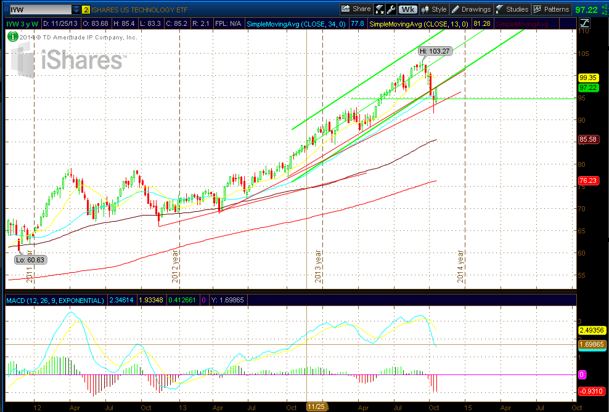
Task: Select the dark red SimpleMovingAvg study label
Action: pyautogui.click(x=525, y=24)
